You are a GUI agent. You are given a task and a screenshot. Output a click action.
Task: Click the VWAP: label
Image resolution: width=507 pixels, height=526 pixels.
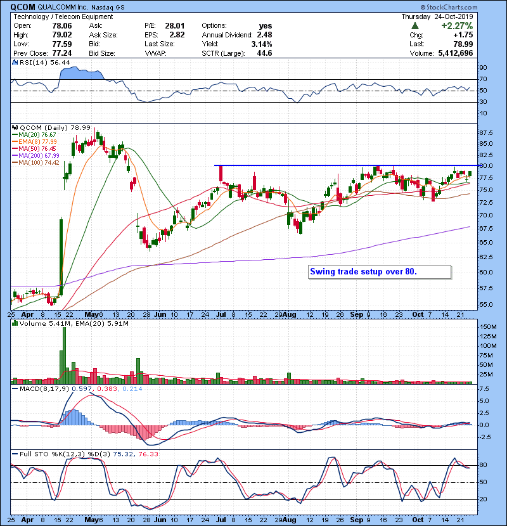click(x=155, y=53)
